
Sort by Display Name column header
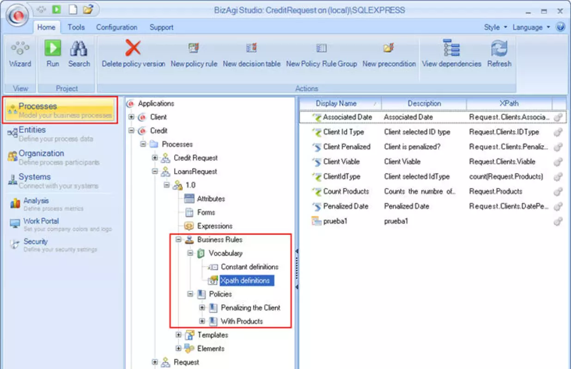[340, 103]
